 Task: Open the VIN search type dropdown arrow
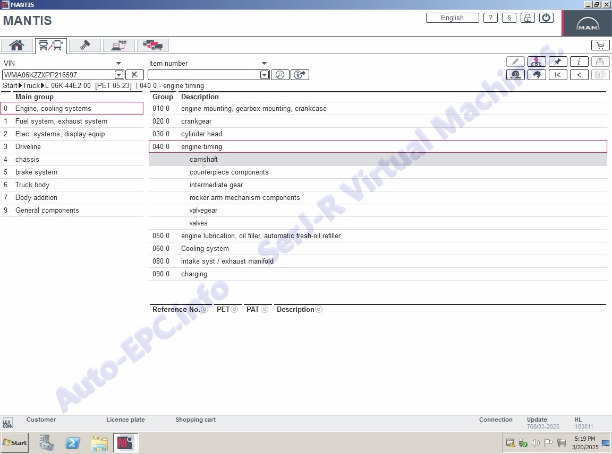pyautogui.click(x=118, y=63)
